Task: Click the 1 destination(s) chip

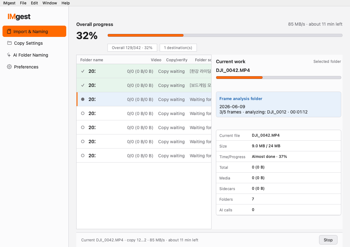Action: pyautogui.click(x=178, y=48)
